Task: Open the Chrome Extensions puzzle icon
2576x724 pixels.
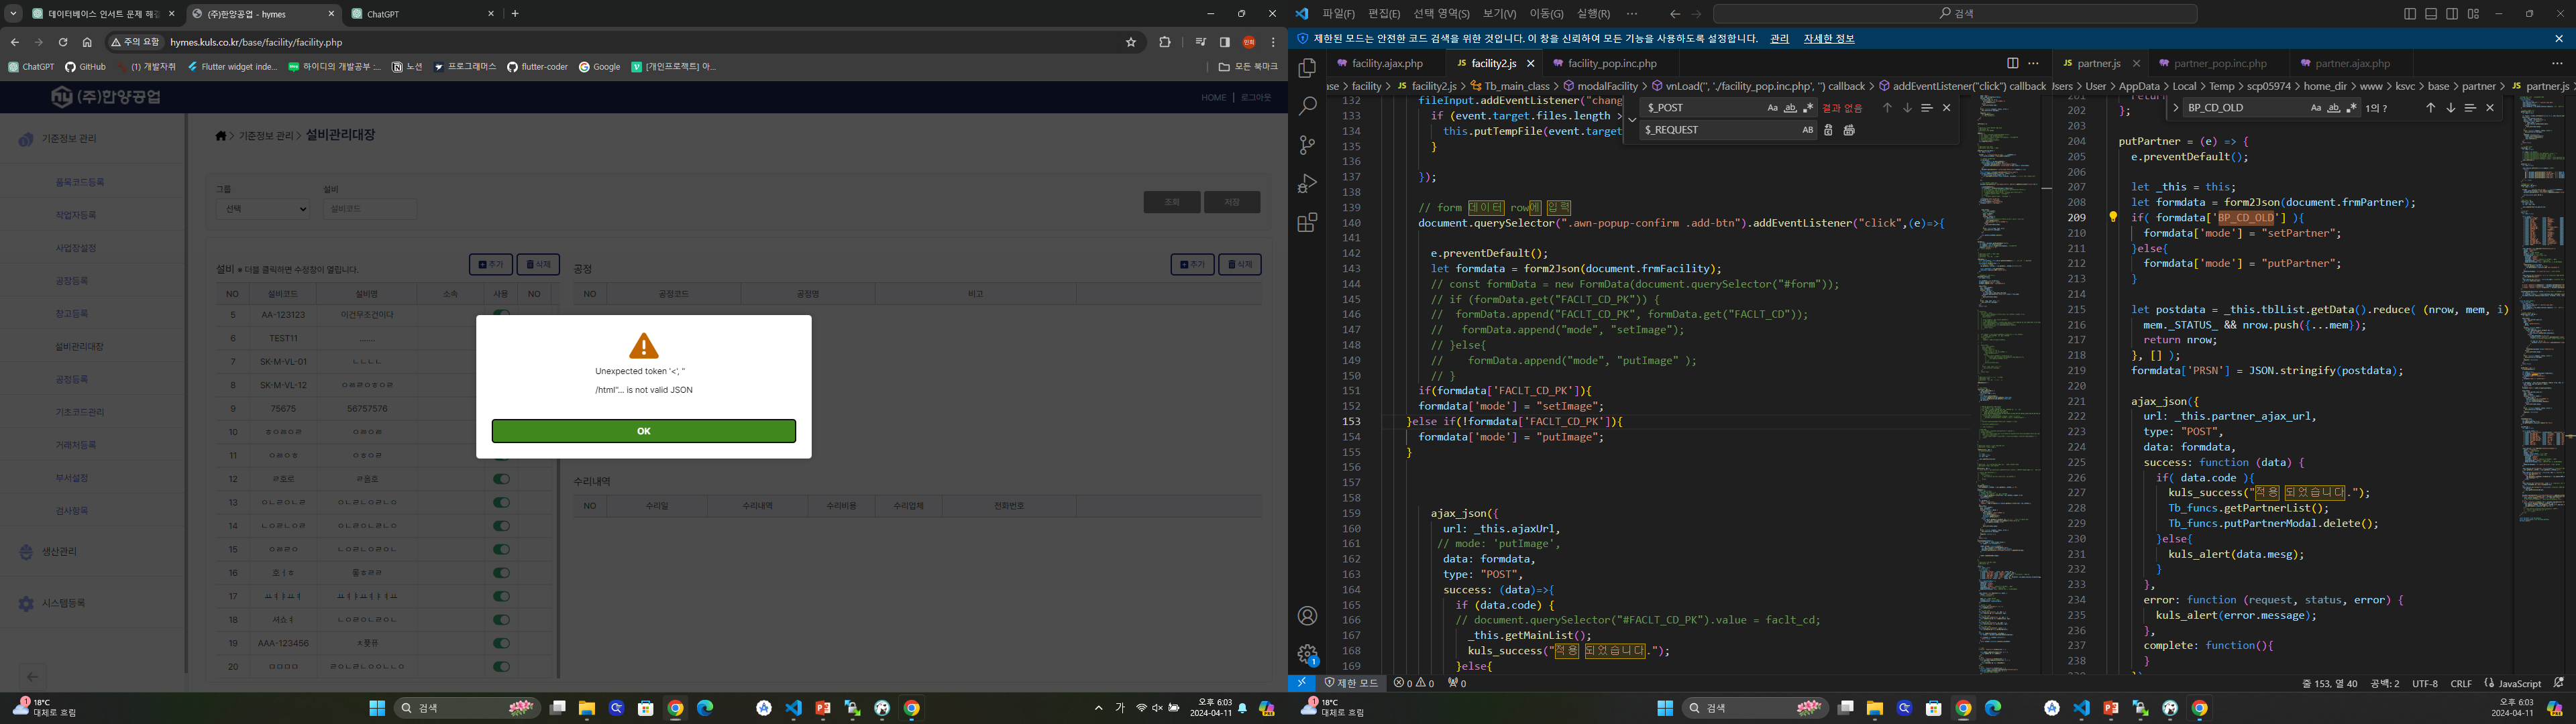Action: tap(1164, 42)
